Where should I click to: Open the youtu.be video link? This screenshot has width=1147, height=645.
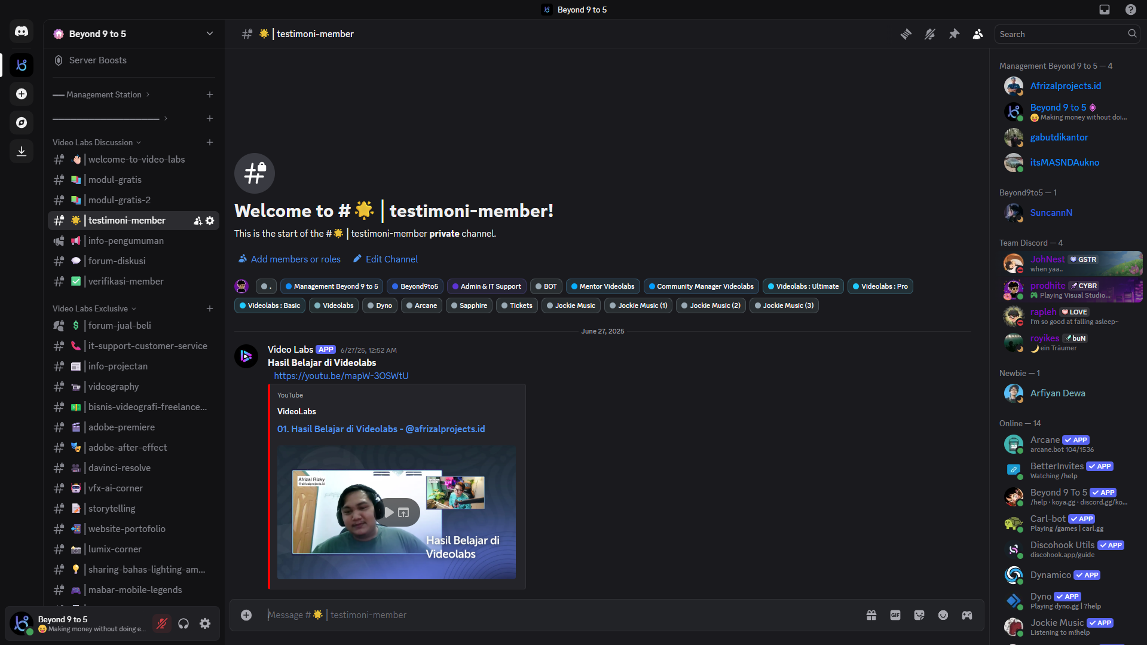click(x=341, y=376)
